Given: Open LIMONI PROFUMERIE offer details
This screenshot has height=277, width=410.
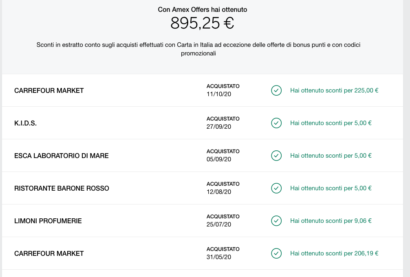Looking at the screenshot, I should point(203,221).
